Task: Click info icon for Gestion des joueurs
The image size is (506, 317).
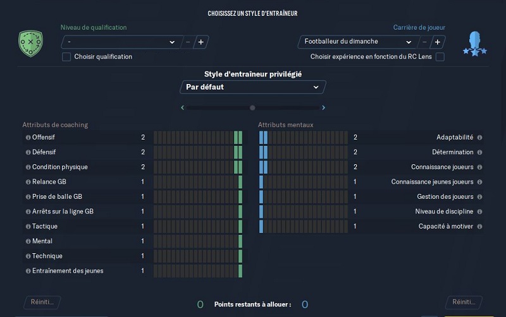Action: [x=479, y=197]
